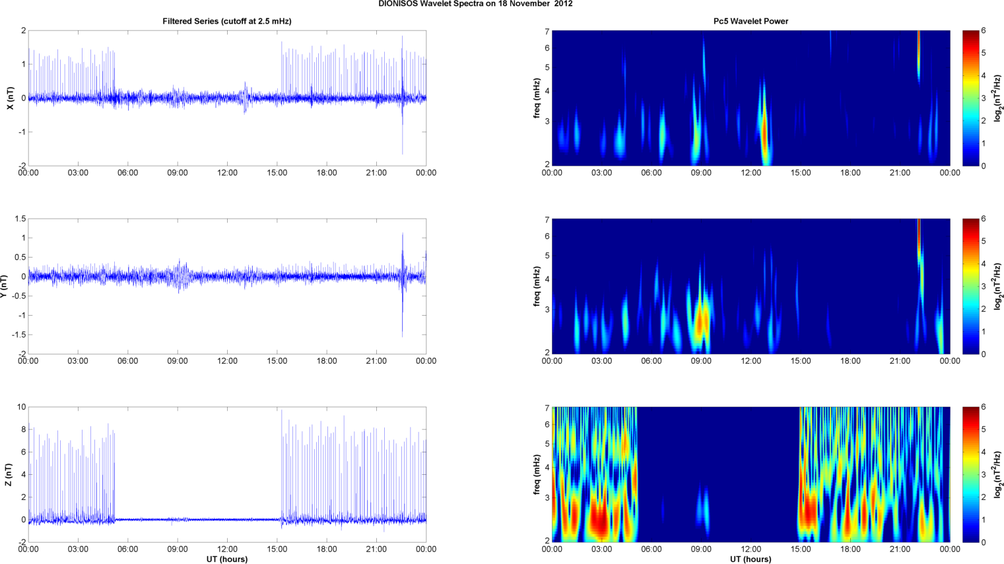The height and width of the screenshot is (564, 1004).
Task: Click the 8 tick on Z plot axis
Action: [x=24, y=429]
